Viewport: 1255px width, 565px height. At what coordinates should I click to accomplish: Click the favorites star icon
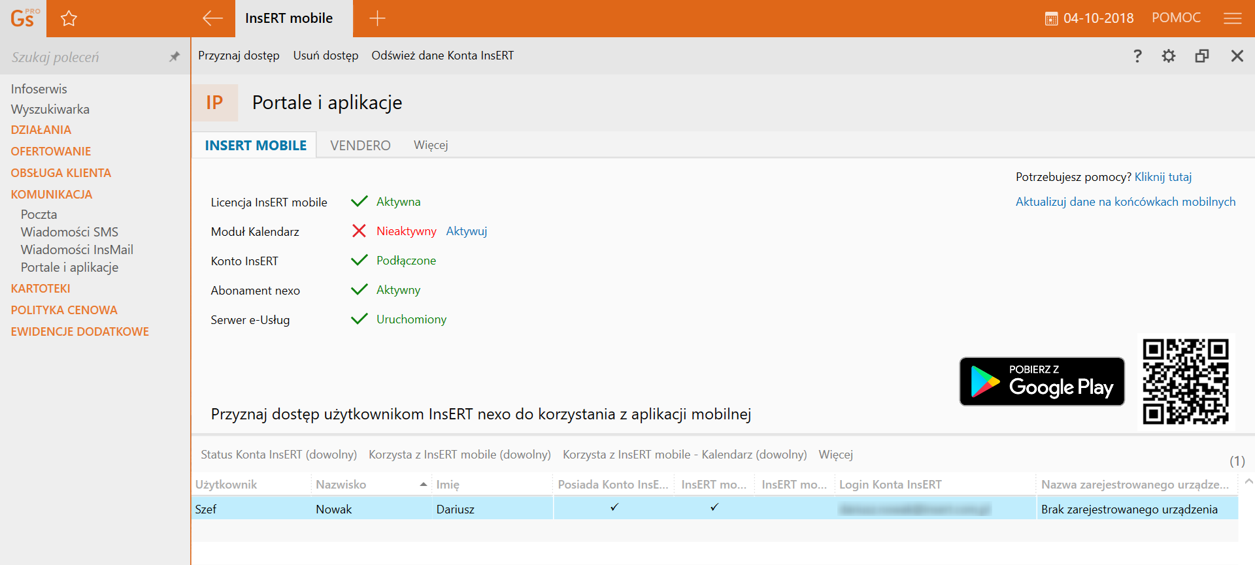[x=69, y=18]
